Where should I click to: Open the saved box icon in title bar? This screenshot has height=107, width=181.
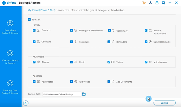point(157,3)
